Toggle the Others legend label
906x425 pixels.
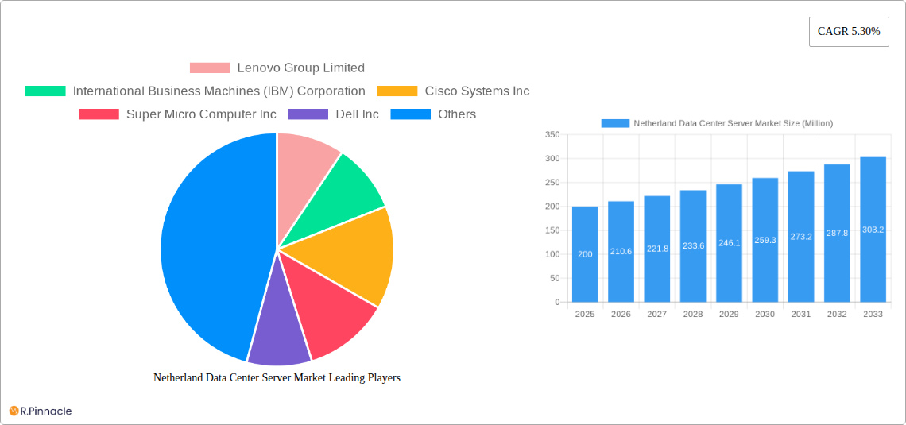click(x=457, y=114)
